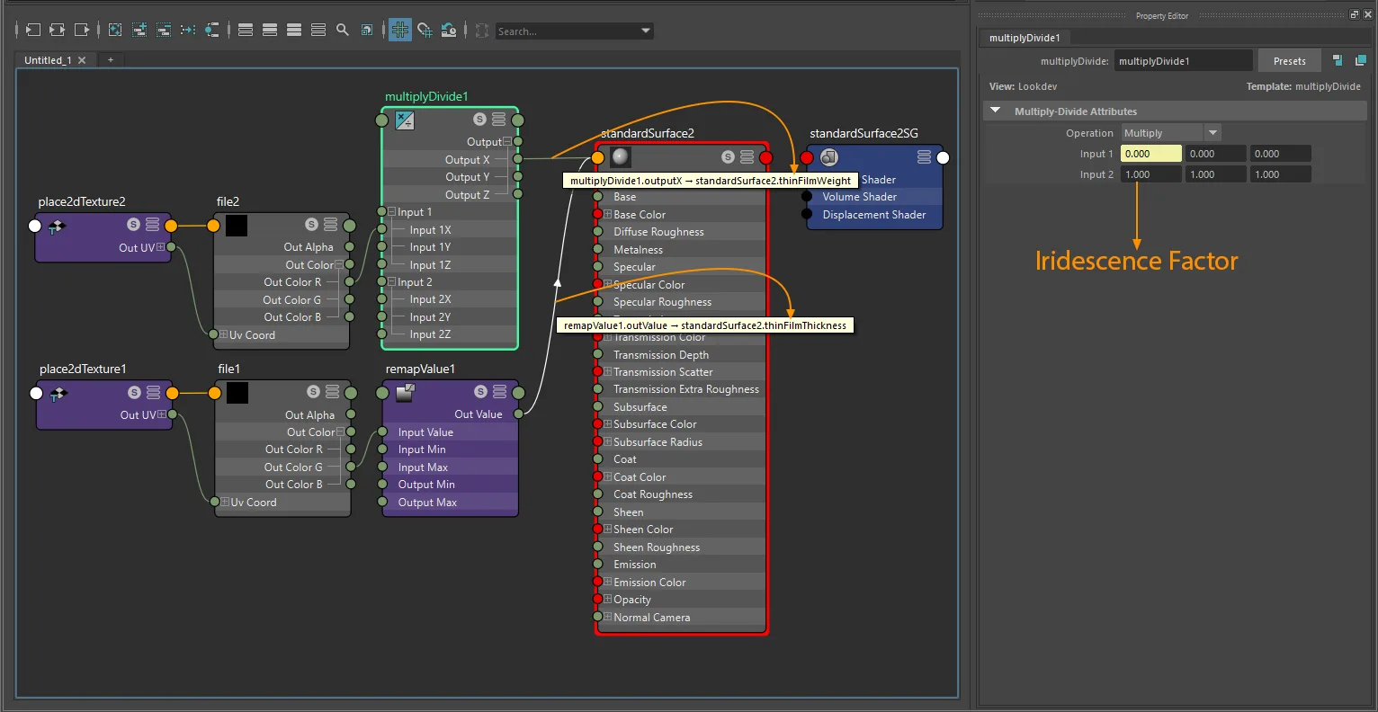Collapse Input 2 group on multiplyDivide1
Screen dimensions: 1378x712
coord(392,282)
